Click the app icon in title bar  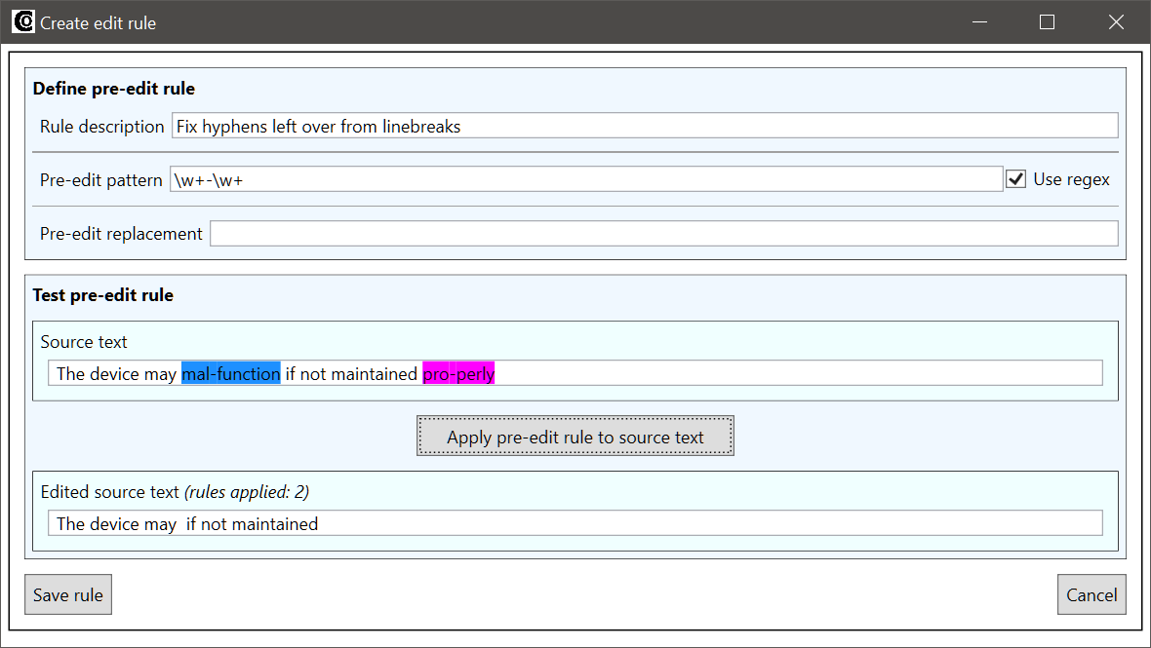coord(23,21)
